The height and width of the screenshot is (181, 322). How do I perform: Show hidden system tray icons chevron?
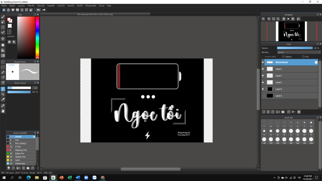(x=274, y=178)
